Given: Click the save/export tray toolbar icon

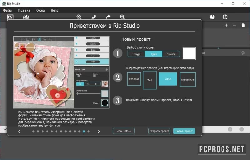Looking at the screenshot, I should click(26, 17).
